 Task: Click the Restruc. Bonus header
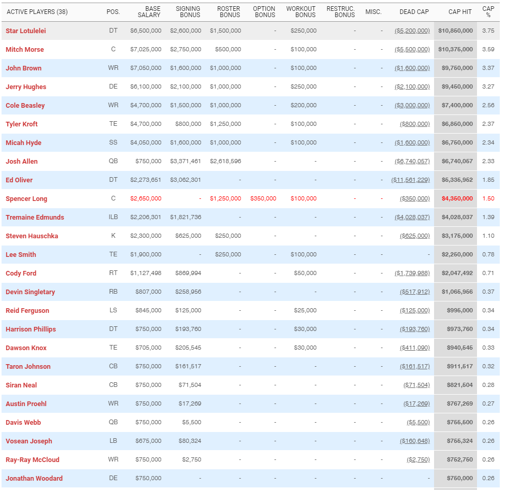[341, 12]
